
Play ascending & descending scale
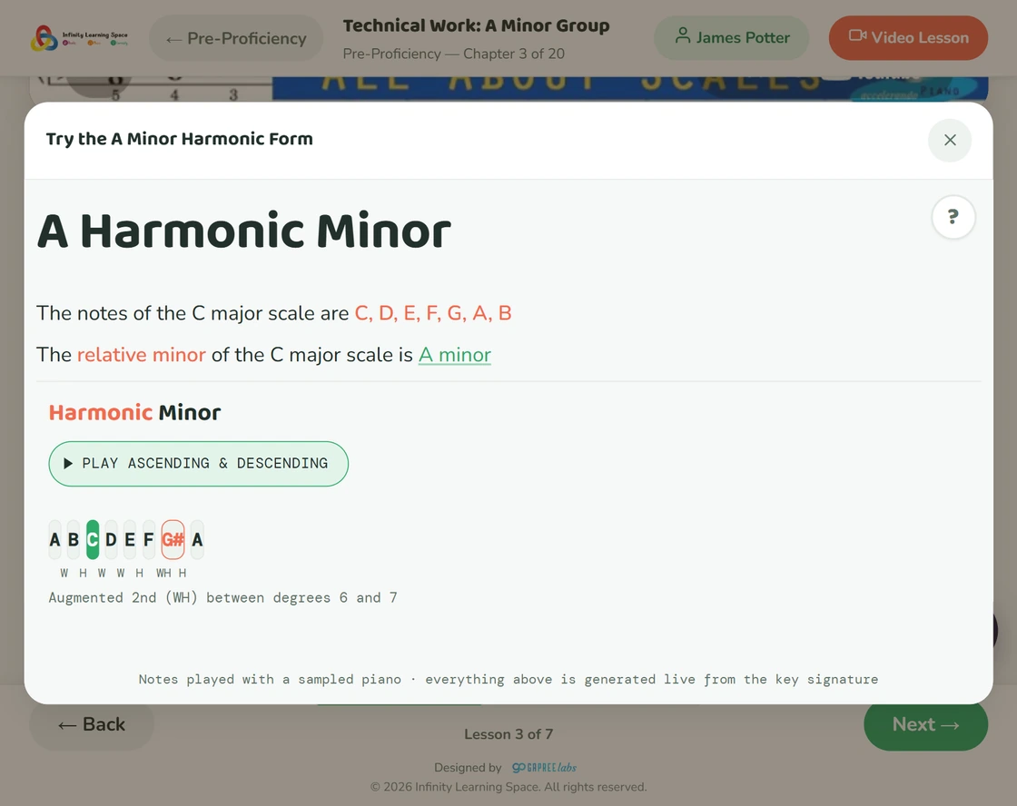pos(199,464)
